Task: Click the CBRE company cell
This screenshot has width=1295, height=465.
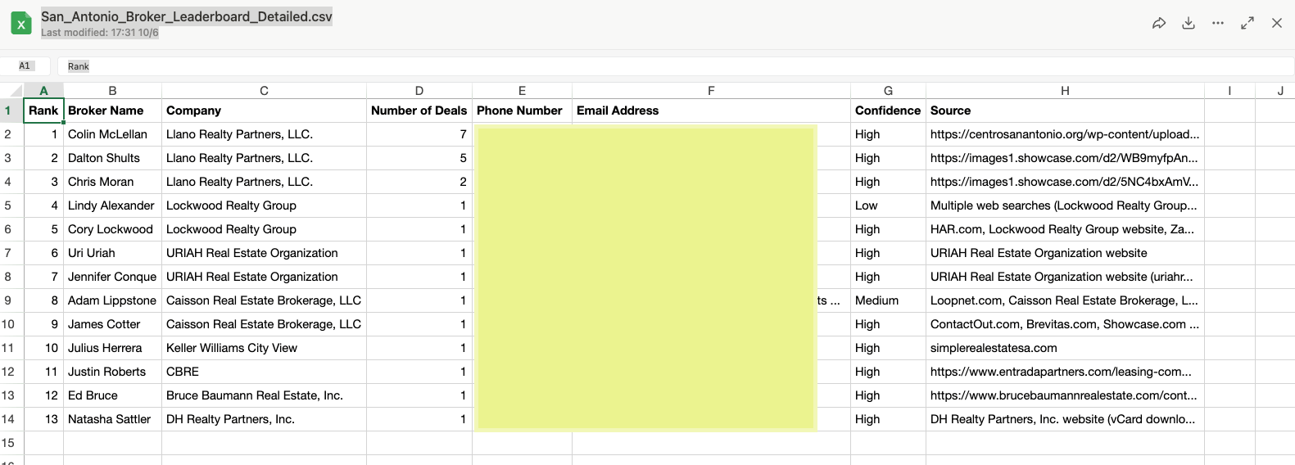Action: (x=264, y=372)
